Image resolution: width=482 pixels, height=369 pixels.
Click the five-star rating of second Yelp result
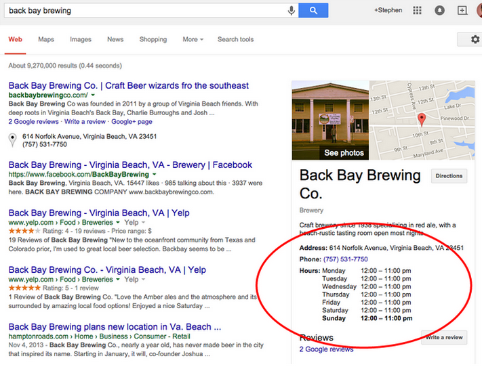[24, 288]
